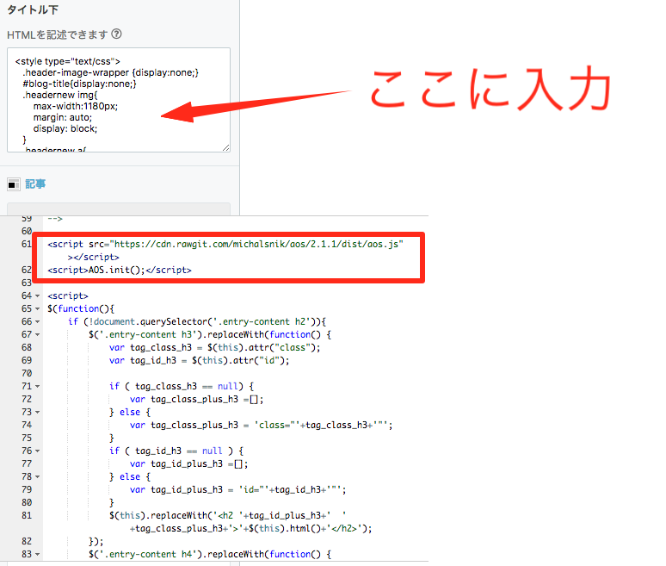
Task: Click the $(this).replaceWith('<h2 line
Action: tap(228, 515)
